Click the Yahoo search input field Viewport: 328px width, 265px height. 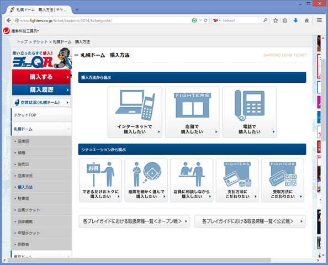click(x=242, y=20)
